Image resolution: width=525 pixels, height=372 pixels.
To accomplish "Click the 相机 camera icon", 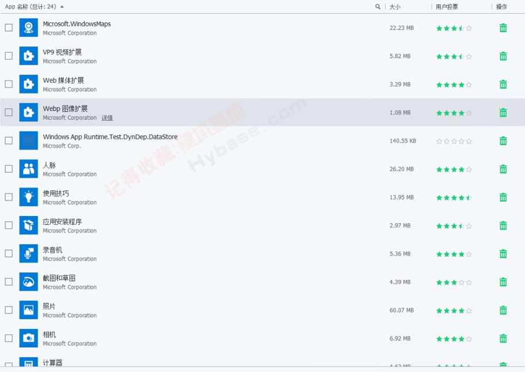I will pyautogui.click(x=29, y=338).
